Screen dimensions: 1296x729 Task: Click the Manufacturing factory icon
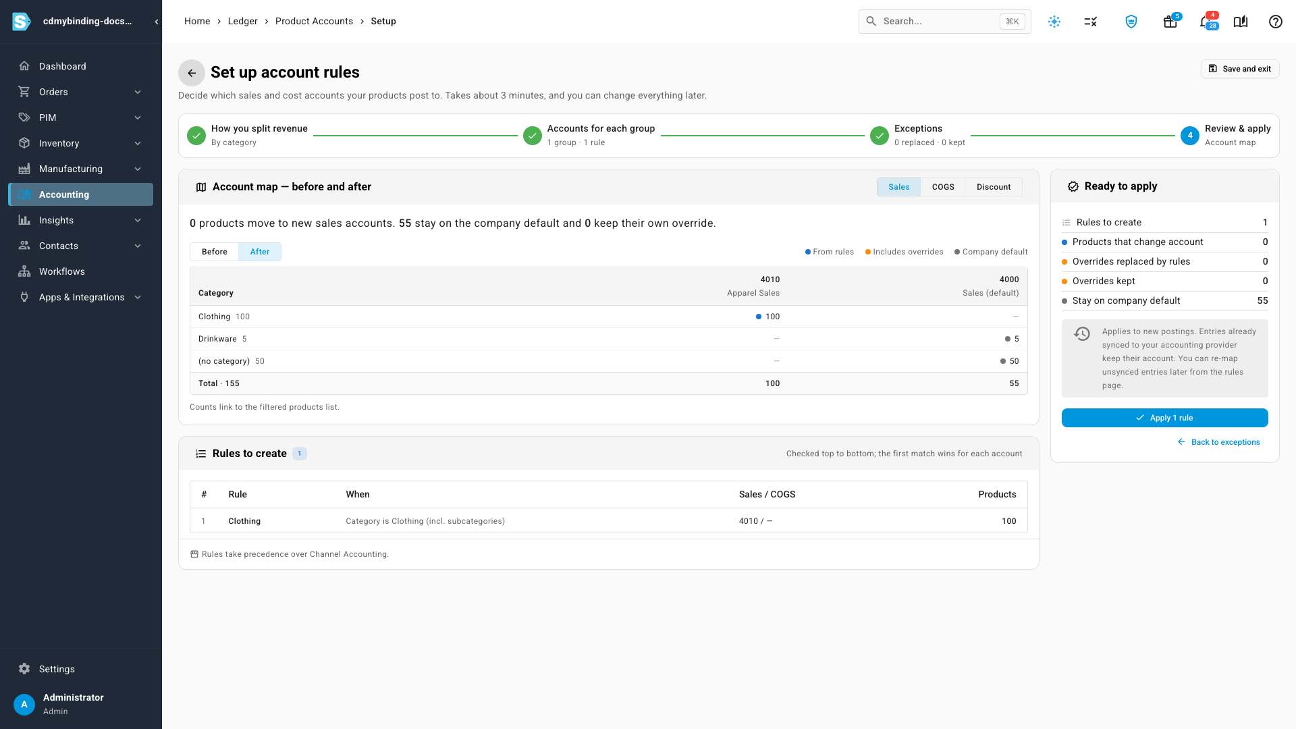point(24,169)
